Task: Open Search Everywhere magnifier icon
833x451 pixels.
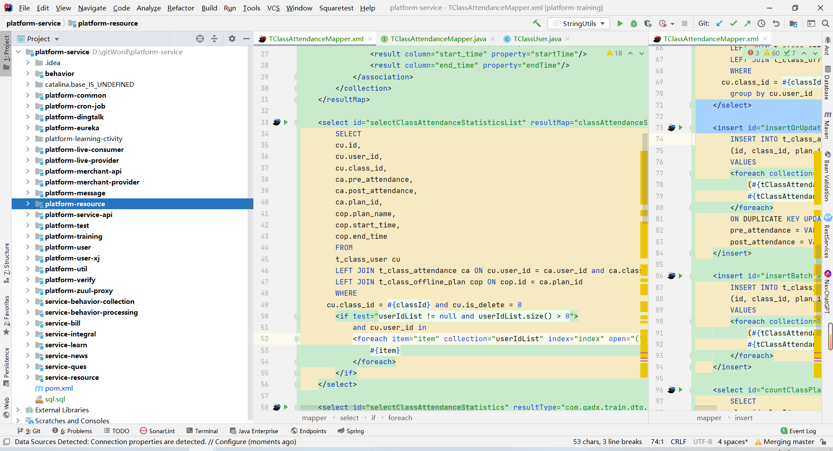Action: click(x=825, y=23)
